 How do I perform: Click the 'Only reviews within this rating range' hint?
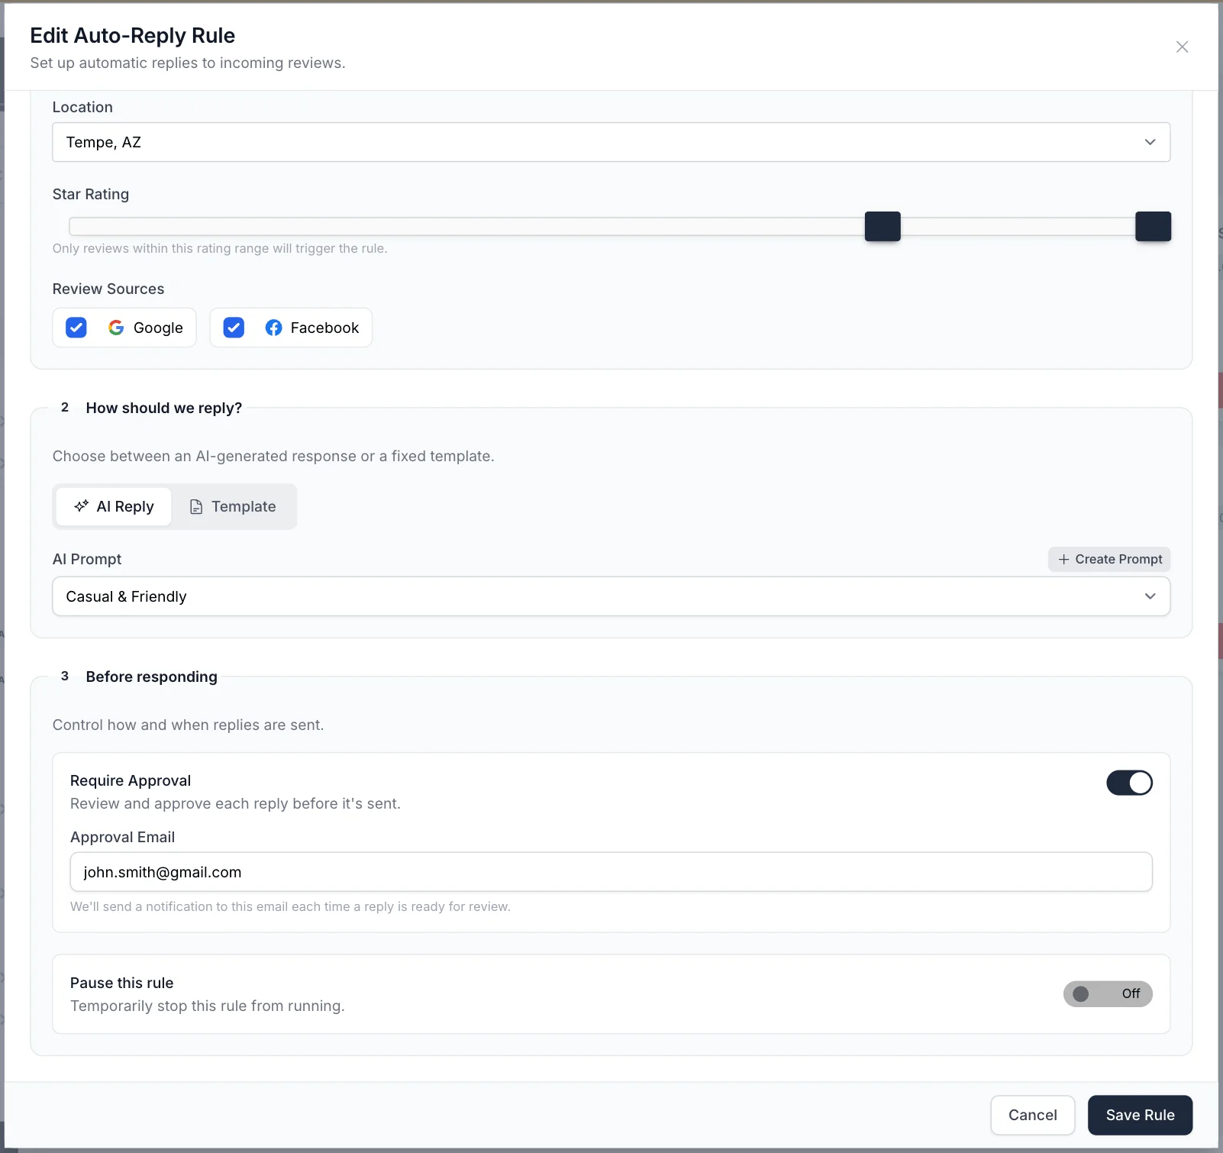[220, 248]
